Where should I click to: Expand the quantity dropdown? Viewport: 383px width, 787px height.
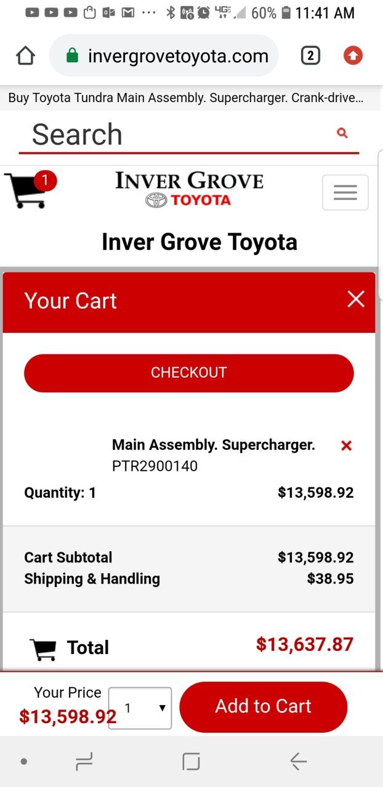click(x=140, y=708)
